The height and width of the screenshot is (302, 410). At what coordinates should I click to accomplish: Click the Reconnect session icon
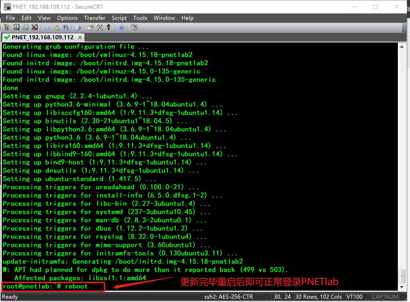pyautogui.click(x=25, y=27)
